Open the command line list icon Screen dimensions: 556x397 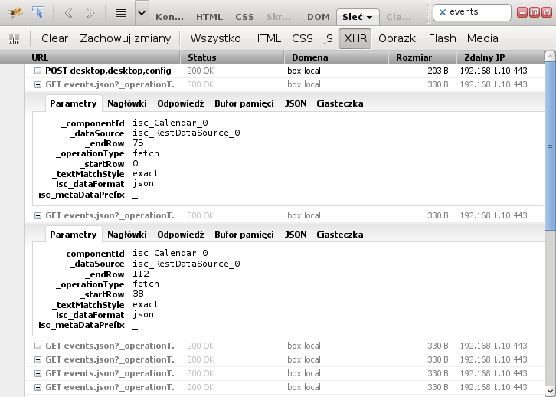click(119, 13)
